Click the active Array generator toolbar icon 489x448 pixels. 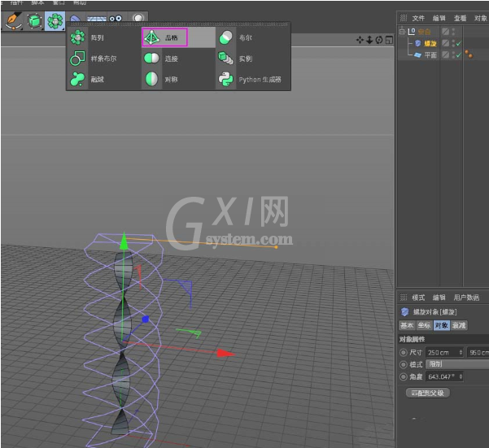click(55, 21)
